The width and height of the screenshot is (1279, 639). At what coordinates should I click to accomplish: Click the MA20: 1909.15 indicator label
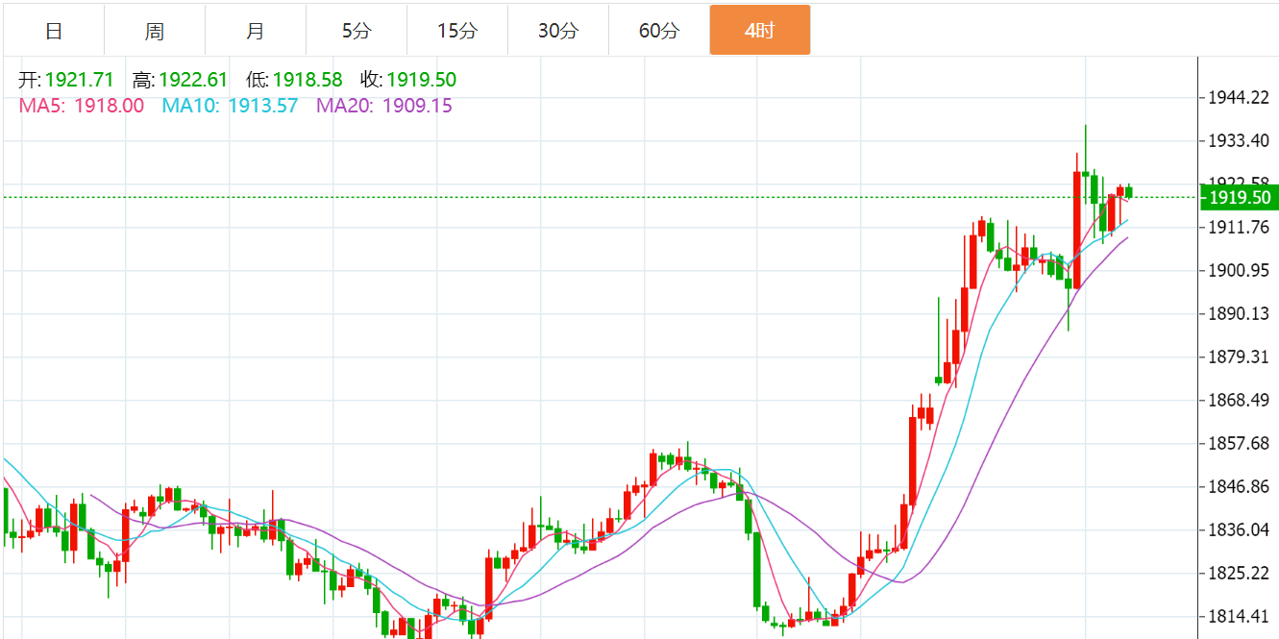pos(384,106)
